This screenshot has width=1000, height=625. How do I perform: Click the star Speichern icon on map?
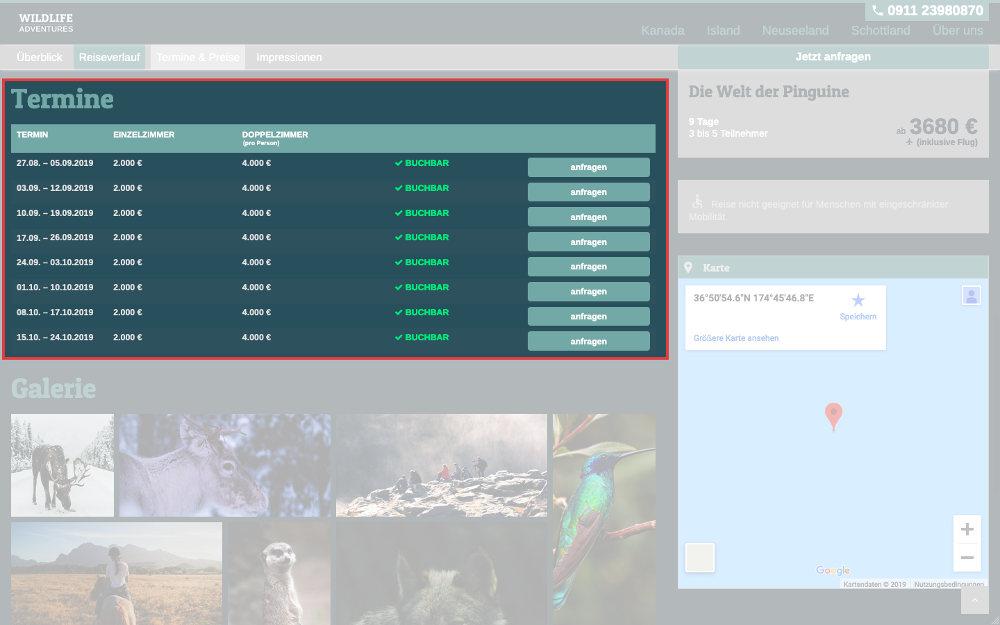858,300
